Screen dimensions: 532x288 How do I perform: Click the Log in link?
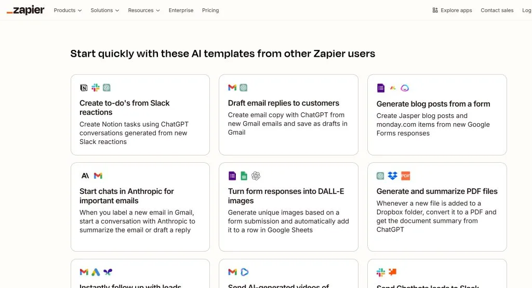coord(527,10)
